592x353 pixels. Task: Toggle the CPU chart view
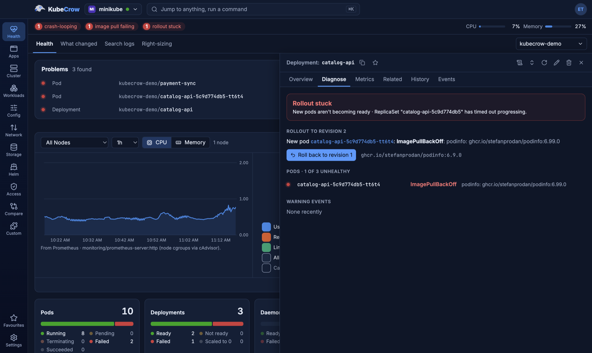point(157,143)
